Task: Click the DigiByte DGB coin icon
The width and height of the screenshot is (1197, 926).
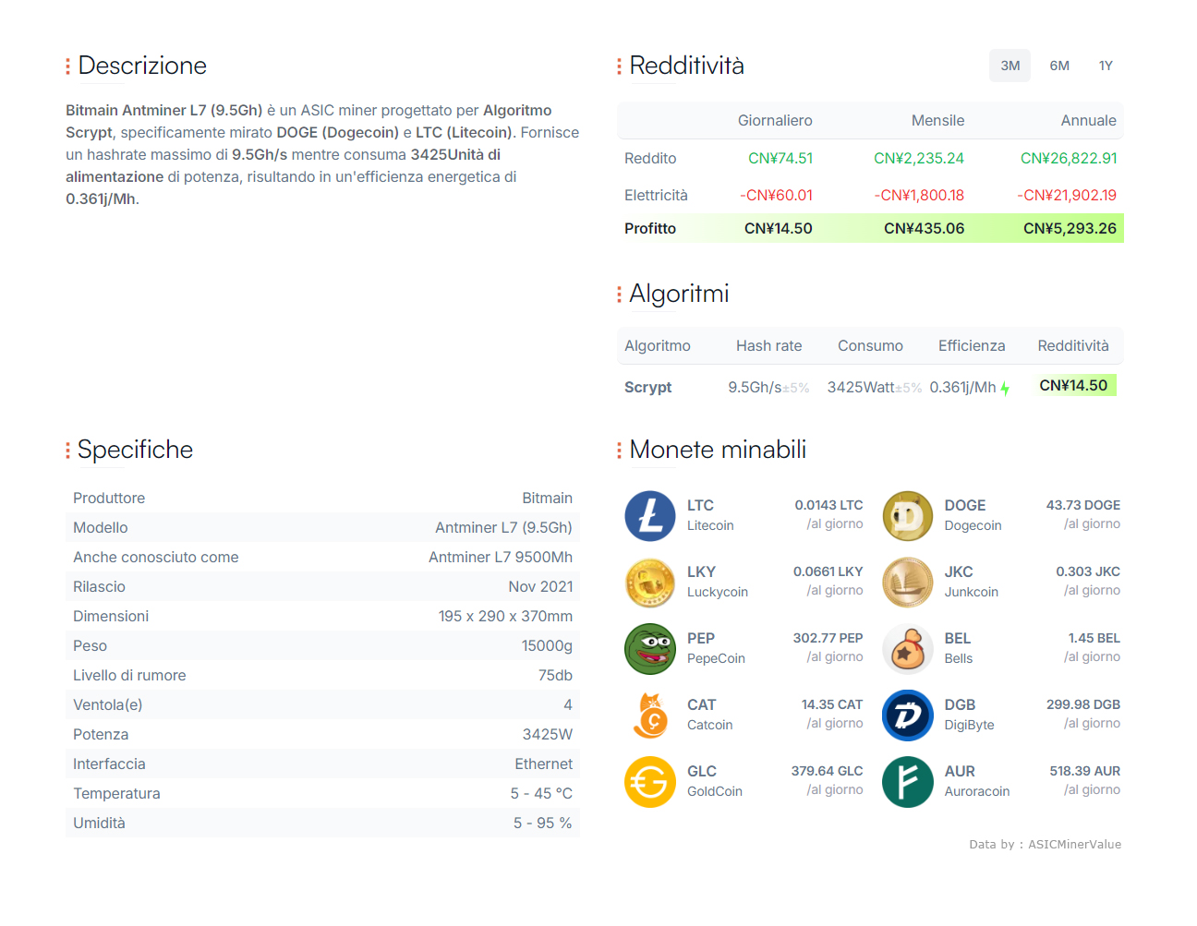Action: [908, 716]
